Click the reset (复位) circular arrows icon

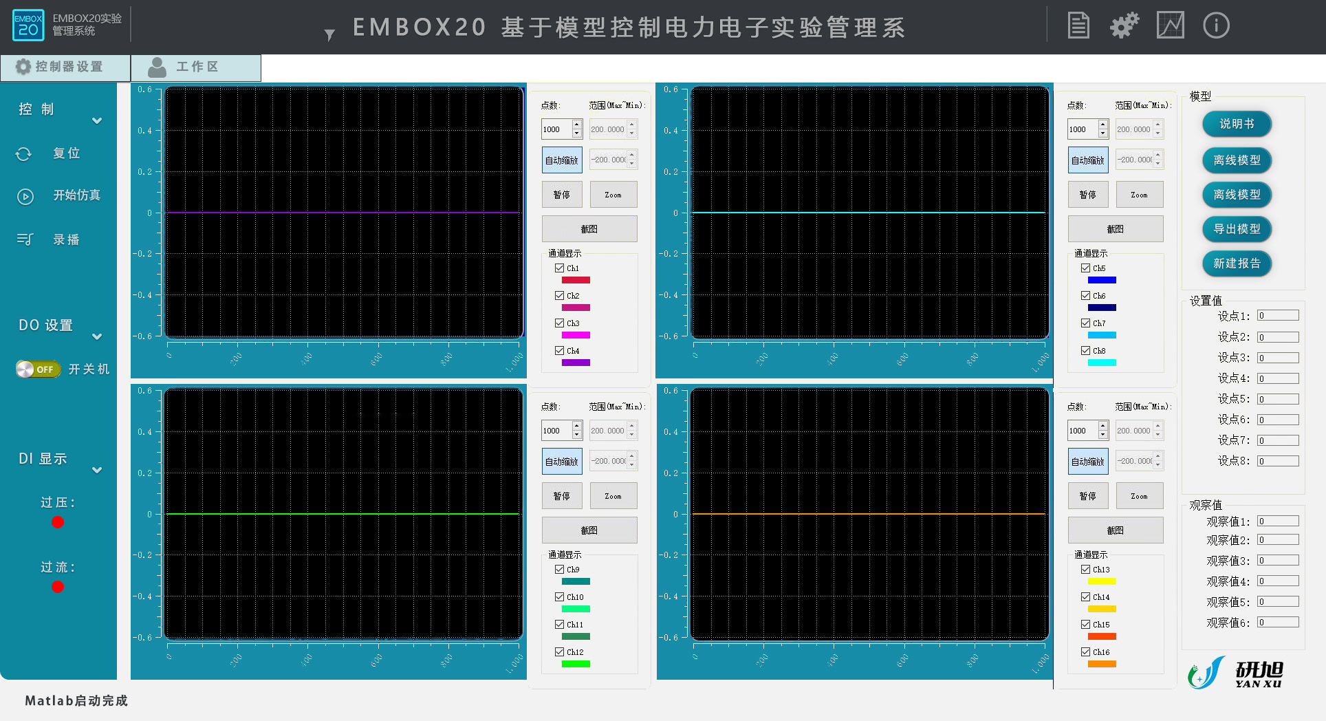click(x=24, y=154)
